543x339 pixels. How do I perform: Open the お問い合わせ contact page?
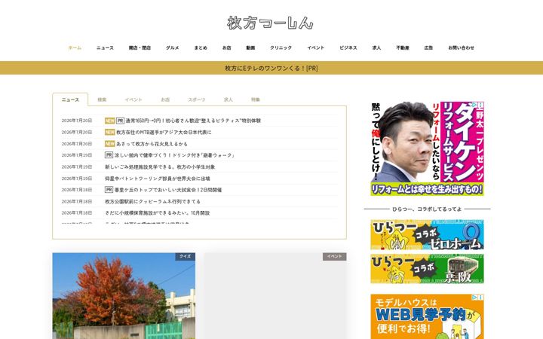pos(461,47)
